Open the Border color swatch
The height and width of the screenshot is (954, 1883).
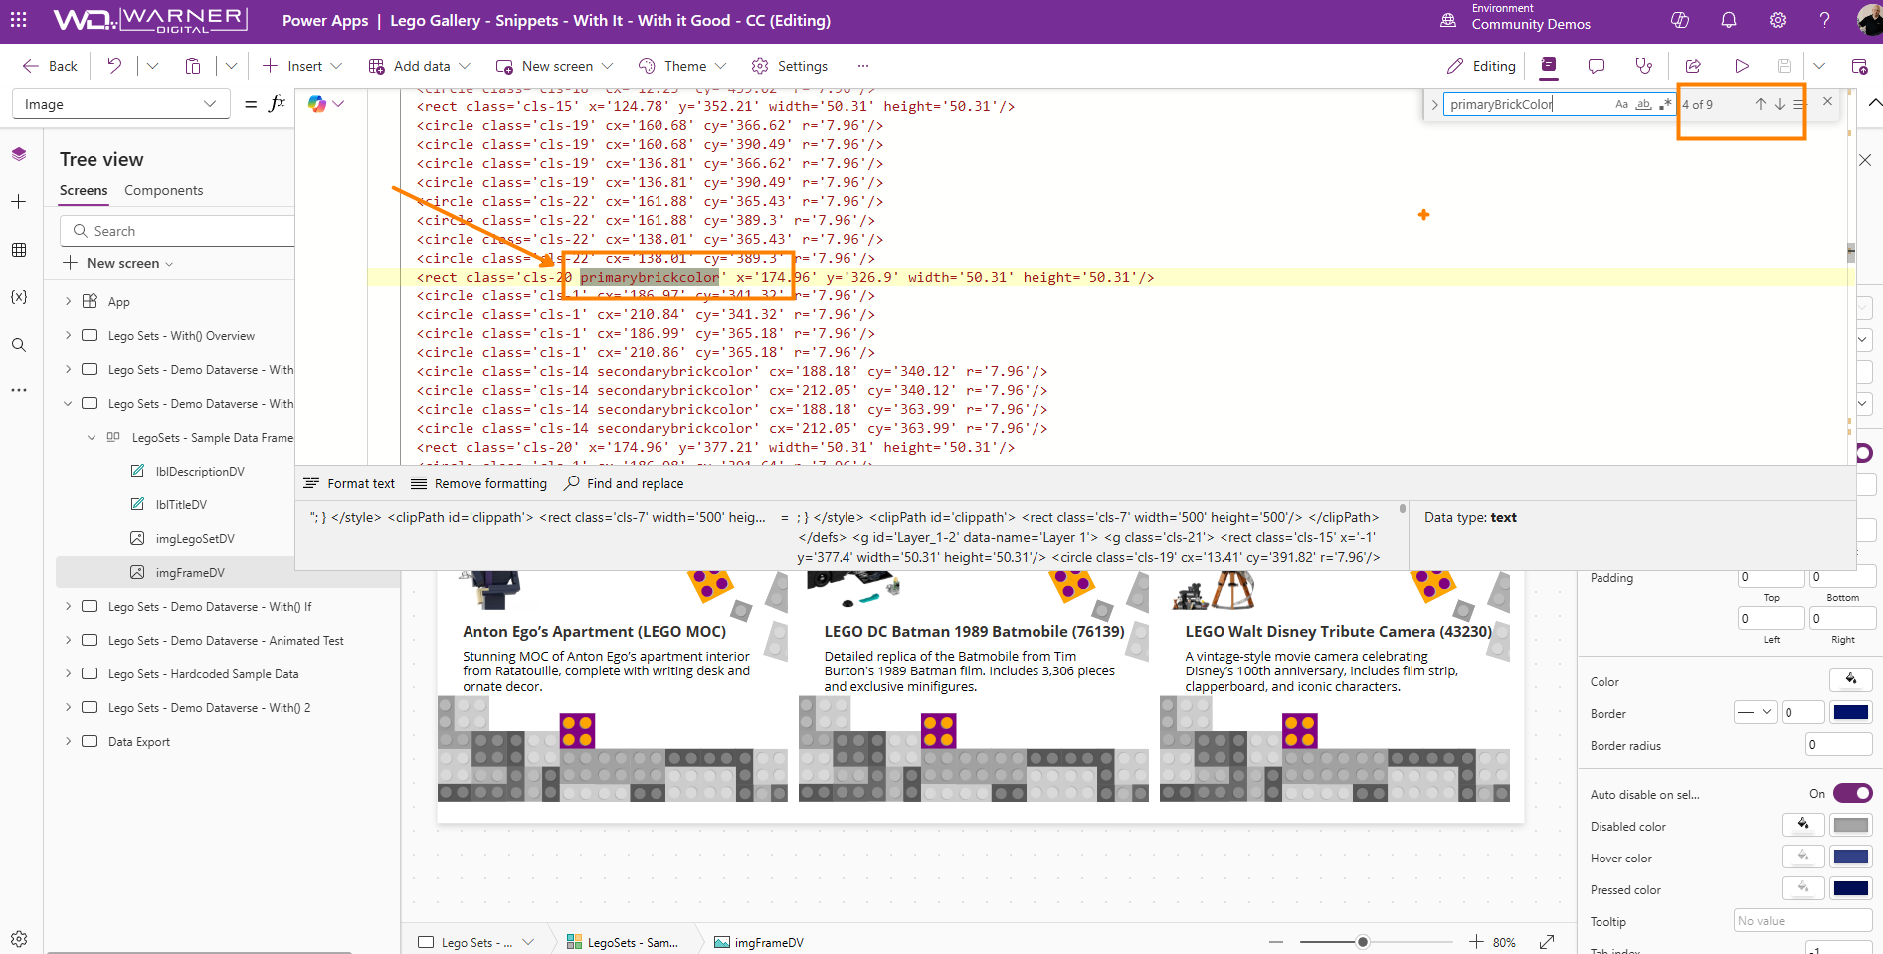click(1851, 712)
